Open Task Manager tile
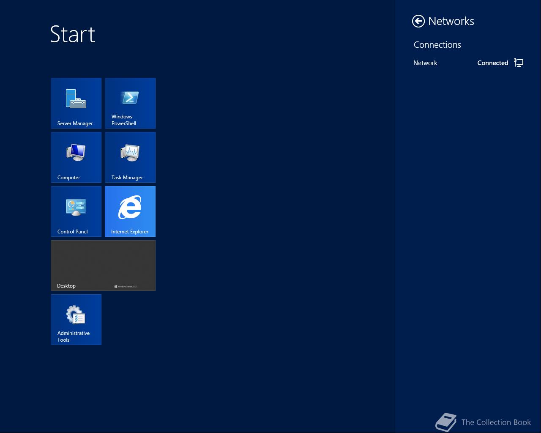Image resolution: width=541 pixels, height=433 pixels. tap(130, 157)
